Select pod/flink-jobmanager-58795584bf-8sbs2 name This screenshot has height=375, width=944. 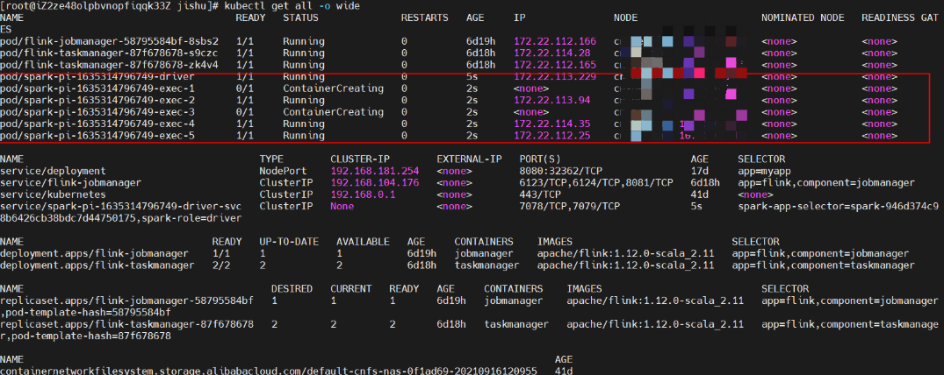(110, 41)
